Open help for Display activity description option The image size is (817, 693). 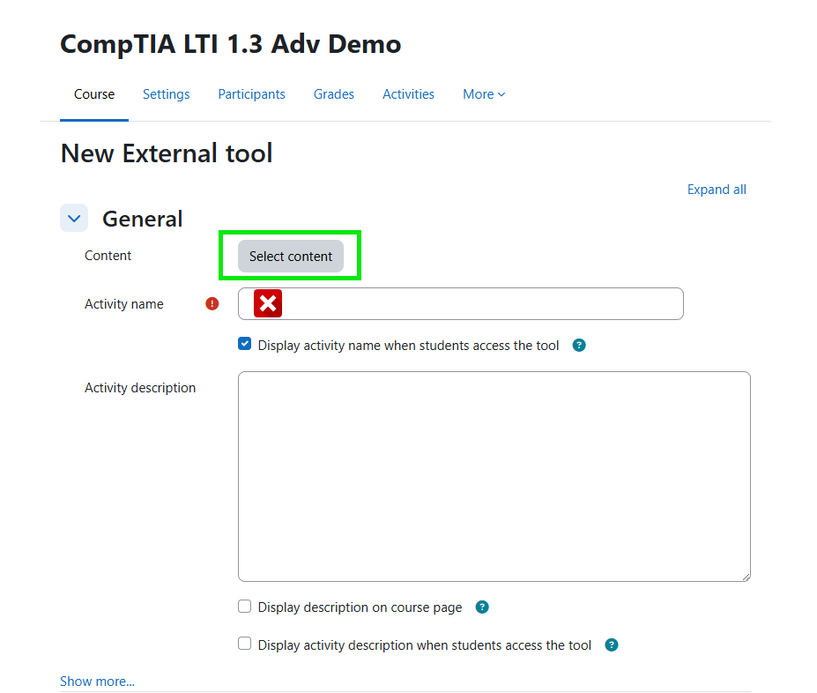pyautogui.click(x=612, y=645)
